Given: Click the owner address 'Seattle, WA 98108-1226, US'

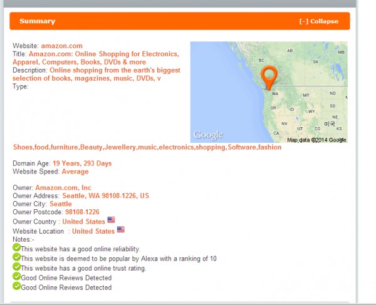Looking at the screenshot, I should pyautogui.click(x=106, y=196).
